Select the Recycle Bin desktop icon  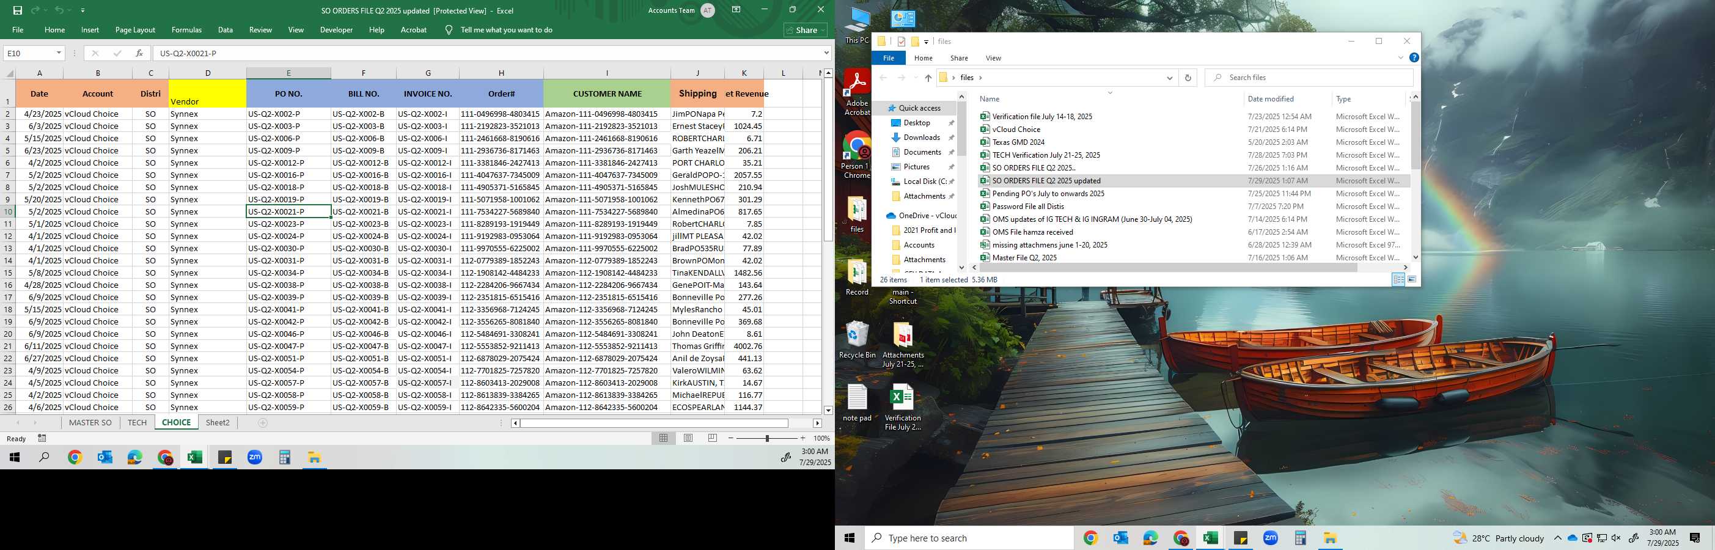[x=857, y=340]
